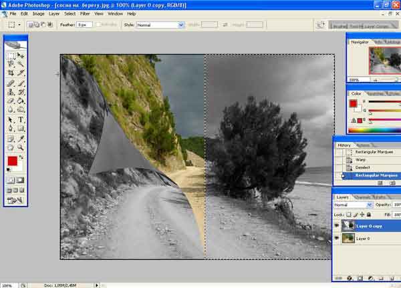The image size is (401, 288).
Task: Toggle visibility of Layer 0
Action: click(337, 238)
